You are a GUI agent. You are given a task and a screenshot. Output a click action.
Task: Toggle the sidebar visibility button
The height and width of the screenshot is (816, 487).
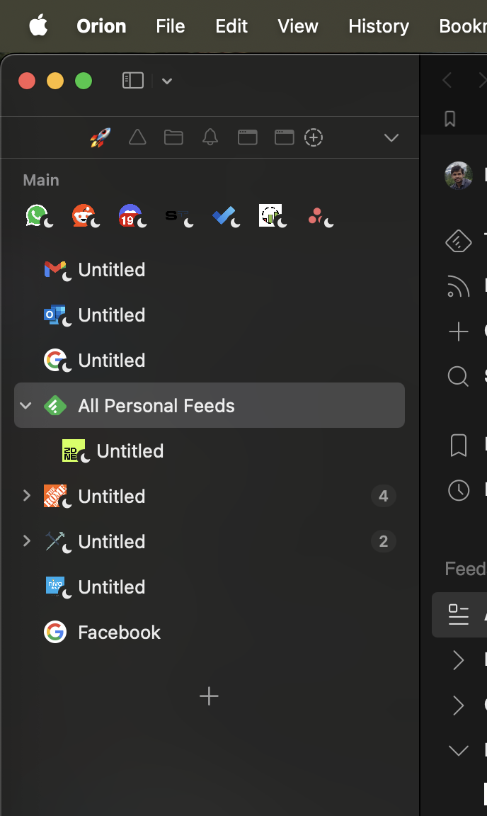[x=133, y=81]
